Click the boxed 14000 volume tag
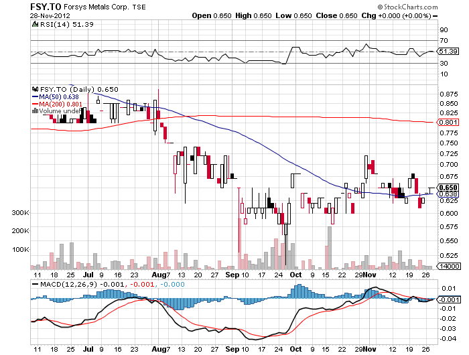Screen dimensions: 469x355 click(450, 266)
